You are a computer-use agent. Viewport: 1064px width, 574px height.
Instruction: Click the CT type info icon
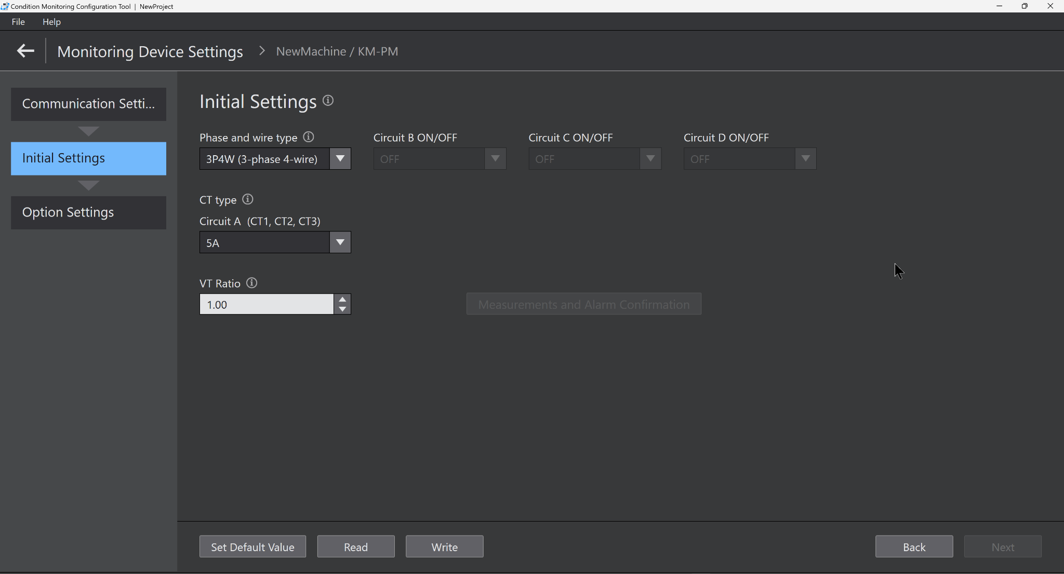248,199
